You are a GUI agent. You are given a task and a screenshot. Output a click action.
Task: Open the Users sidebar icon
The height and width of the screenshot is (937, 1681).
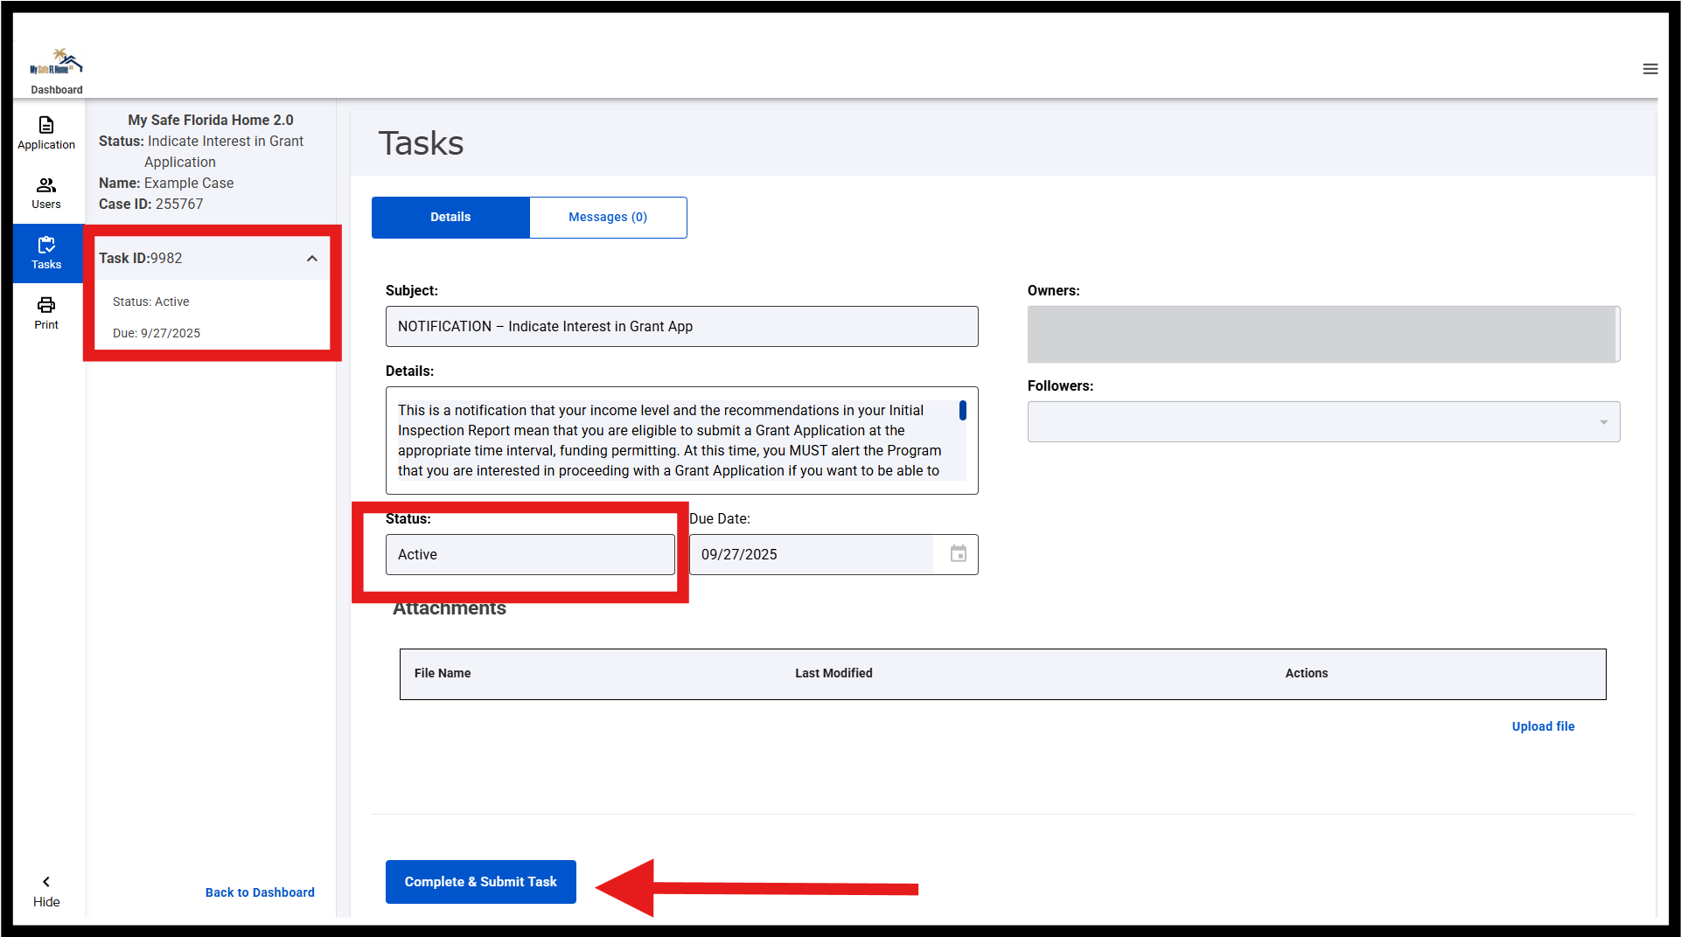[x=46, y=193]
